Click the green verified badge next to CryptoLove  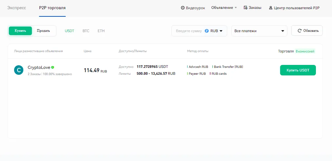click(x=53, y=68)
